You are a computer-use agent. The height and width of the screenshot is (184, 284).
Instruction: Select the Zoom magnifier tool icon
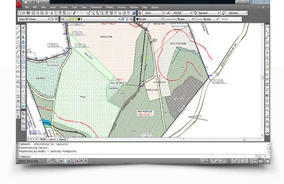pos(93,13)
